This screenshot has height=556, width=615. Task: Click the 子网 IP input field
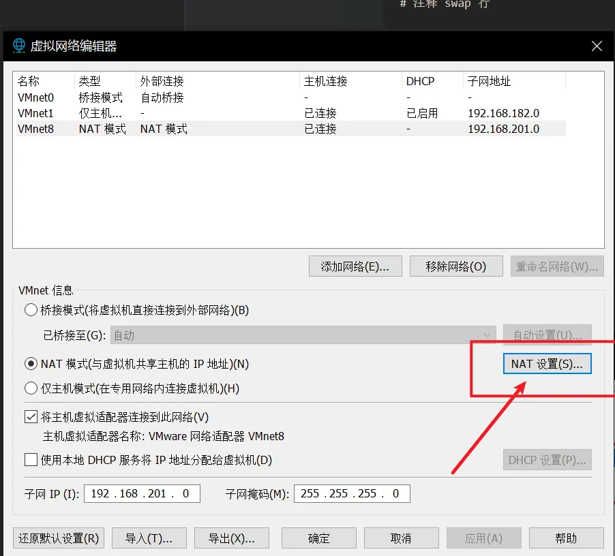pyautogui.click(x=142, y=494)
